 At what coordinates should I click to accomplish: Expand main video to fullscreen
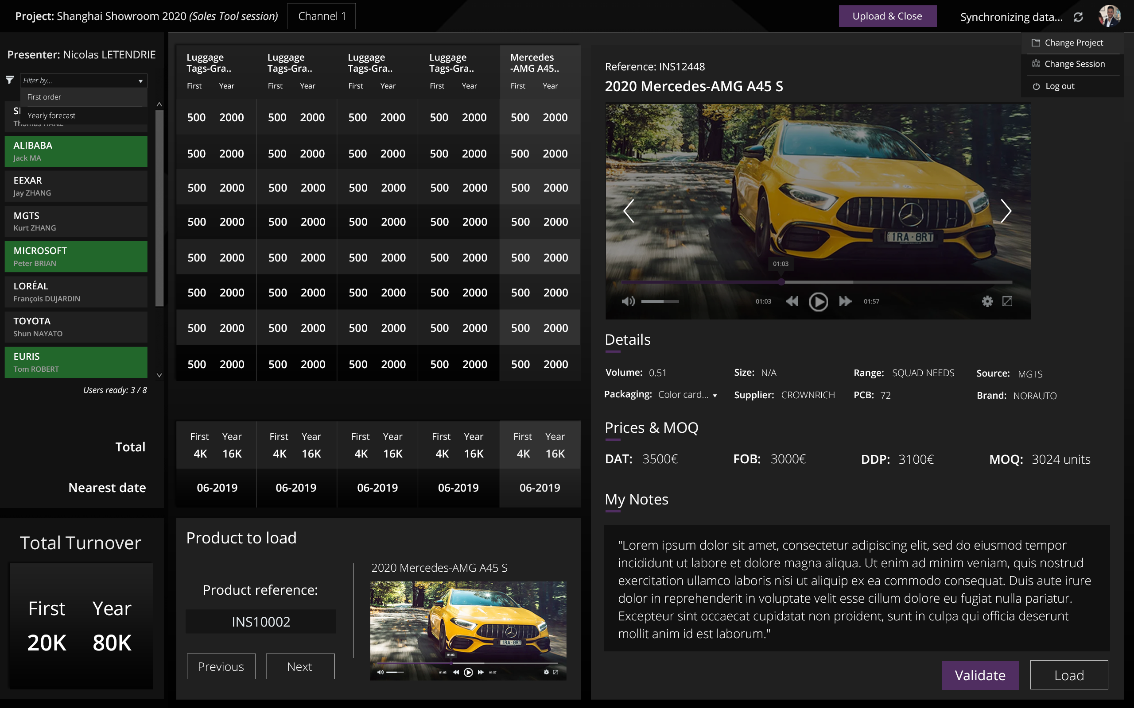point(1007,301)
